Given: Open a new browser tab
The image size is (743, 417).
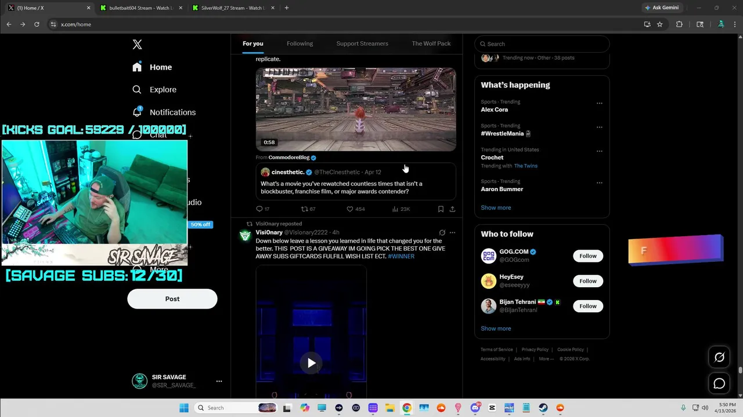Looking at the screenshot, I should pos(287,8).
